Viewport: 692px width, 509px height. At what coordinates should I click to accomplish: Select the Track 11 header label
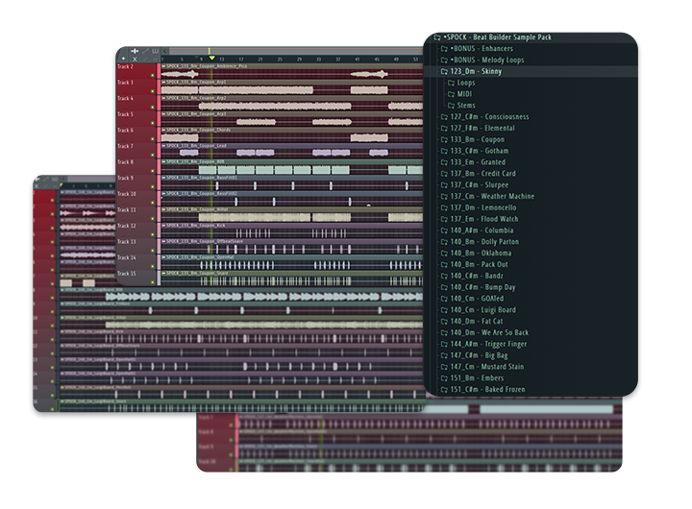[126, 209]
